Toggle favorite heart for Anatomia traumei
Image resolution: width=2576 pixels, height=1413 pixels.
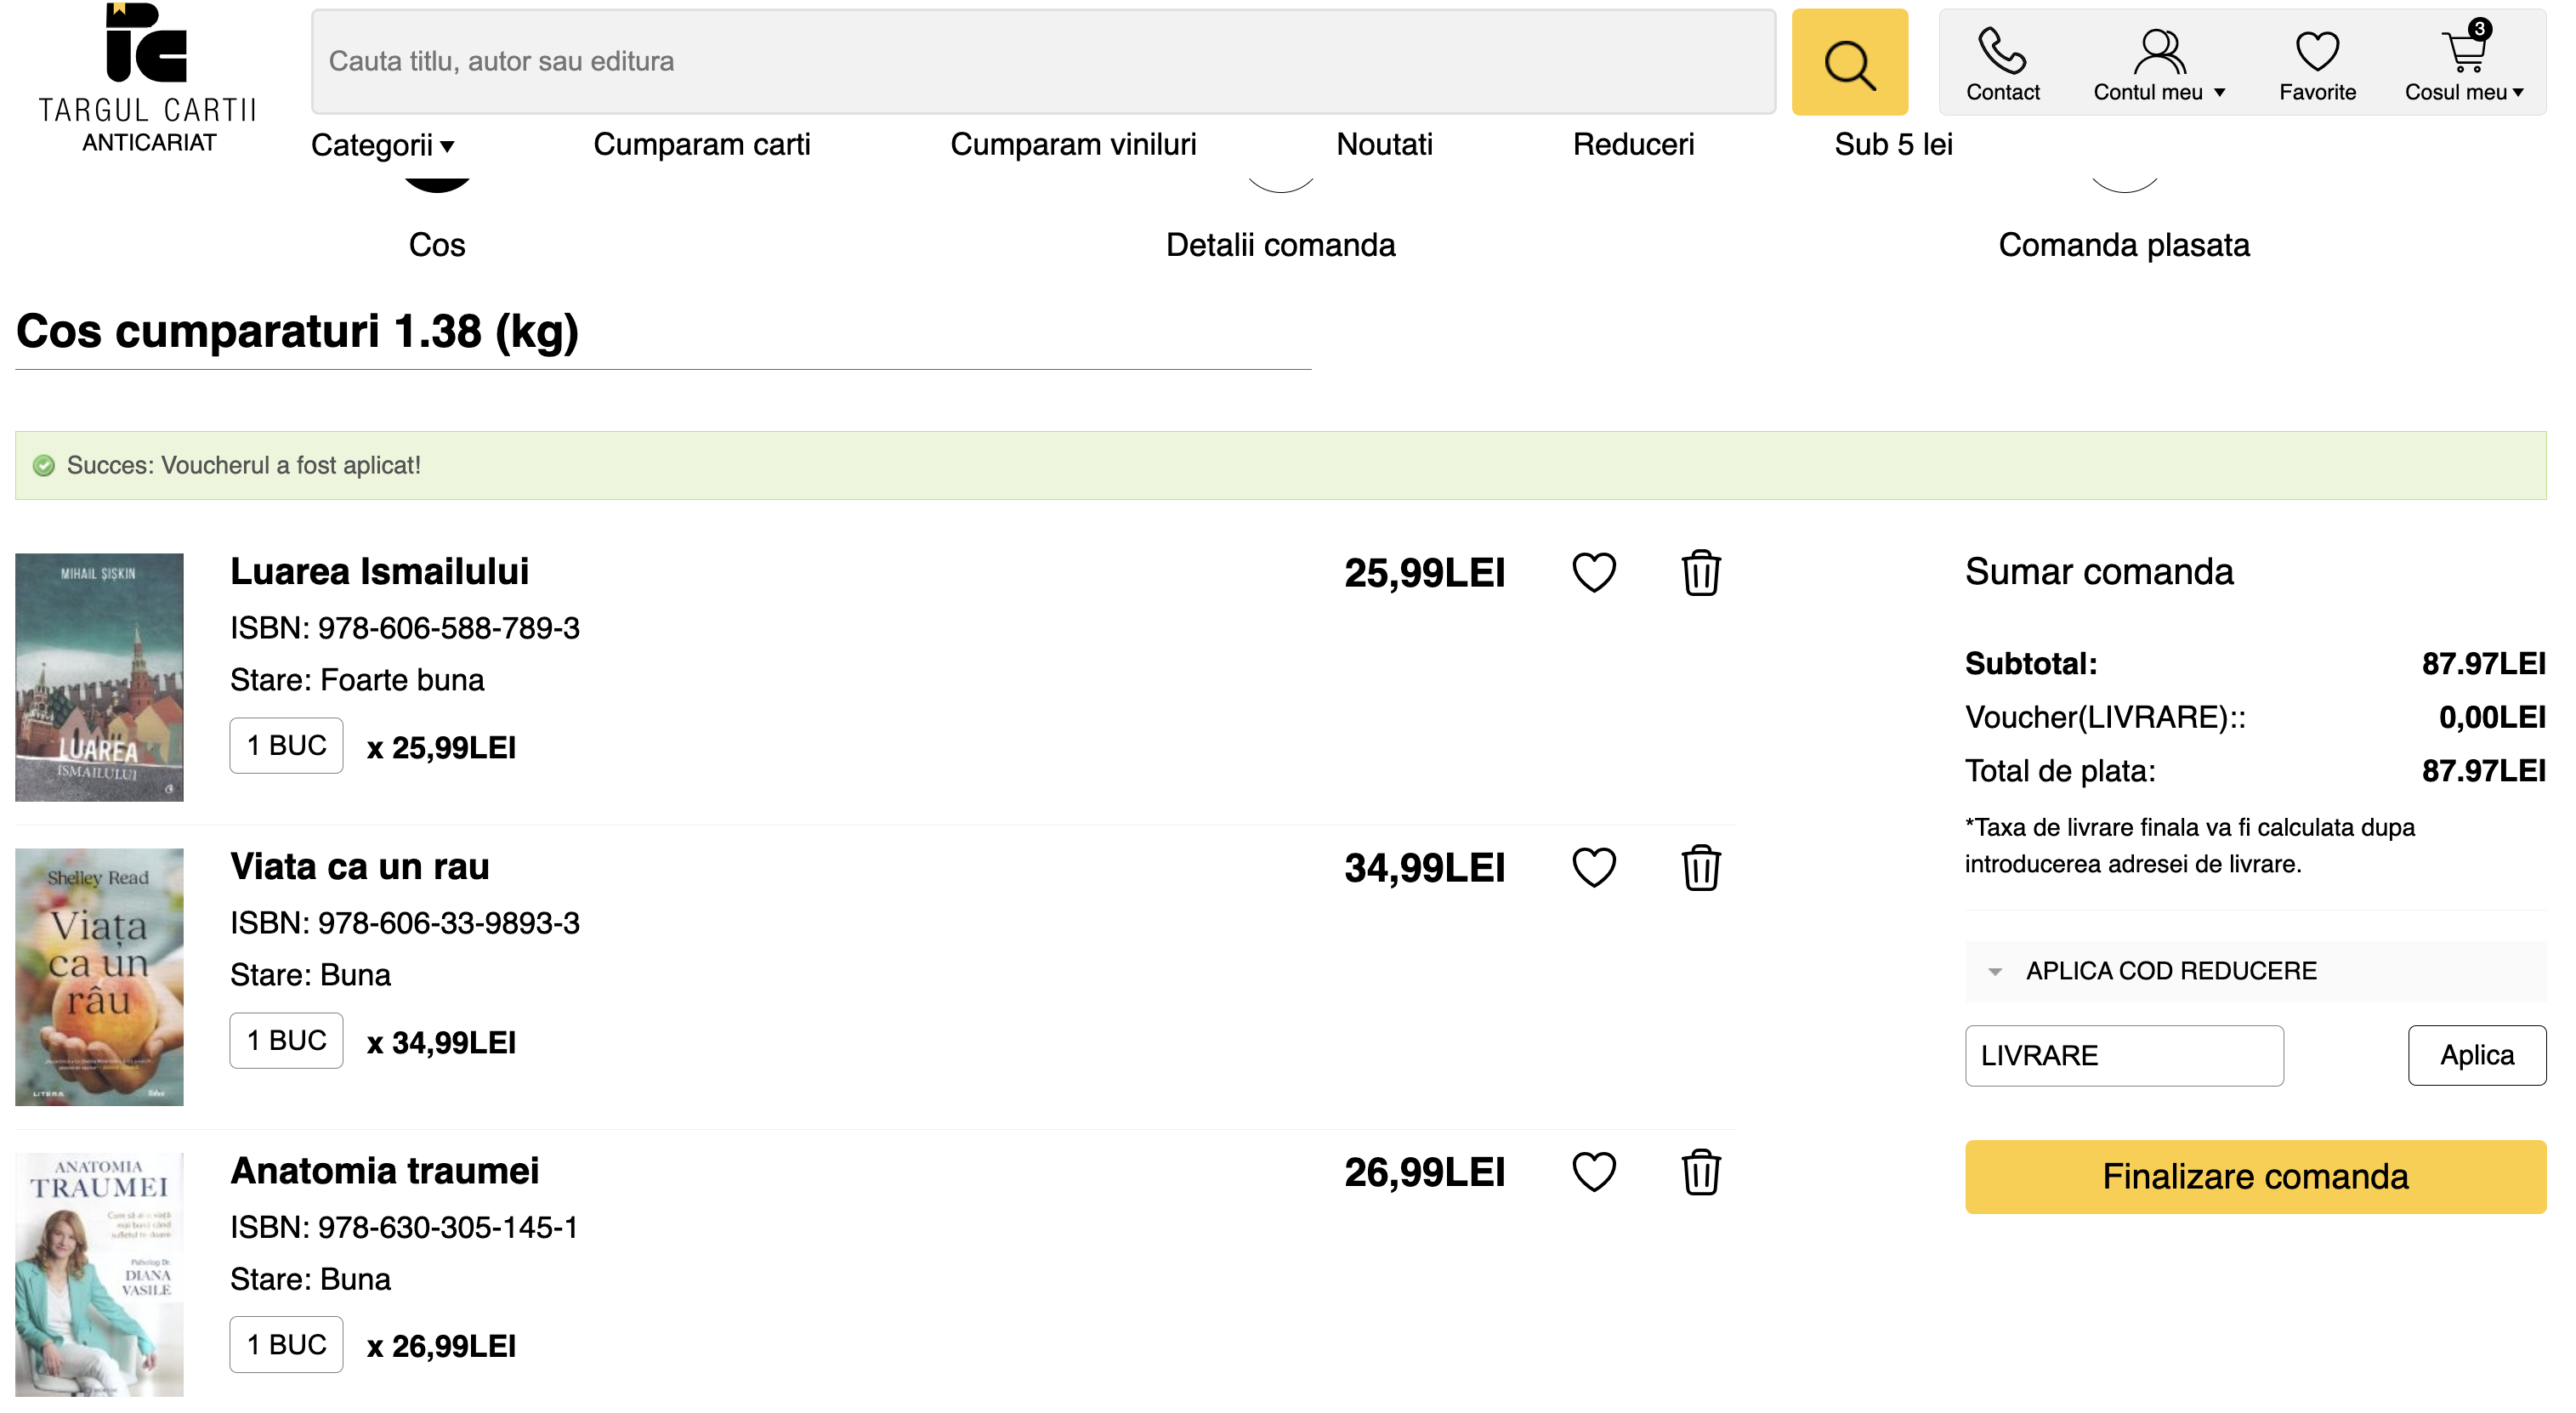tap(1593, 1172)
